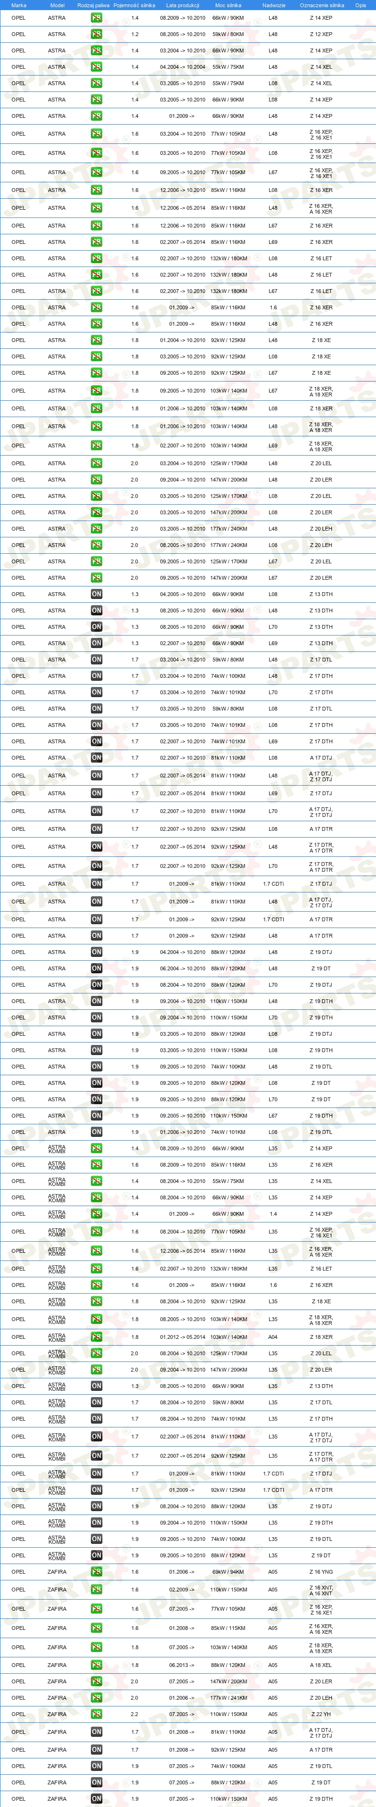Image resolution: width=376 pixels, height=1807 pixels.
Task: Click the PB icon in Zafira Z 20 LER row
Action: (x=96, y=1681)
